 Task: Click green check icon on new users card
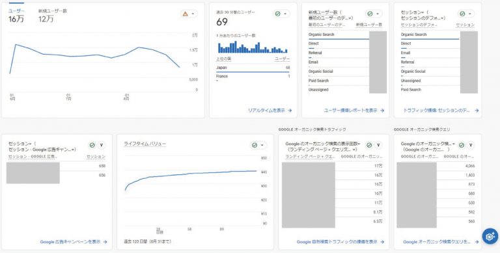click(x=370, y=14)
